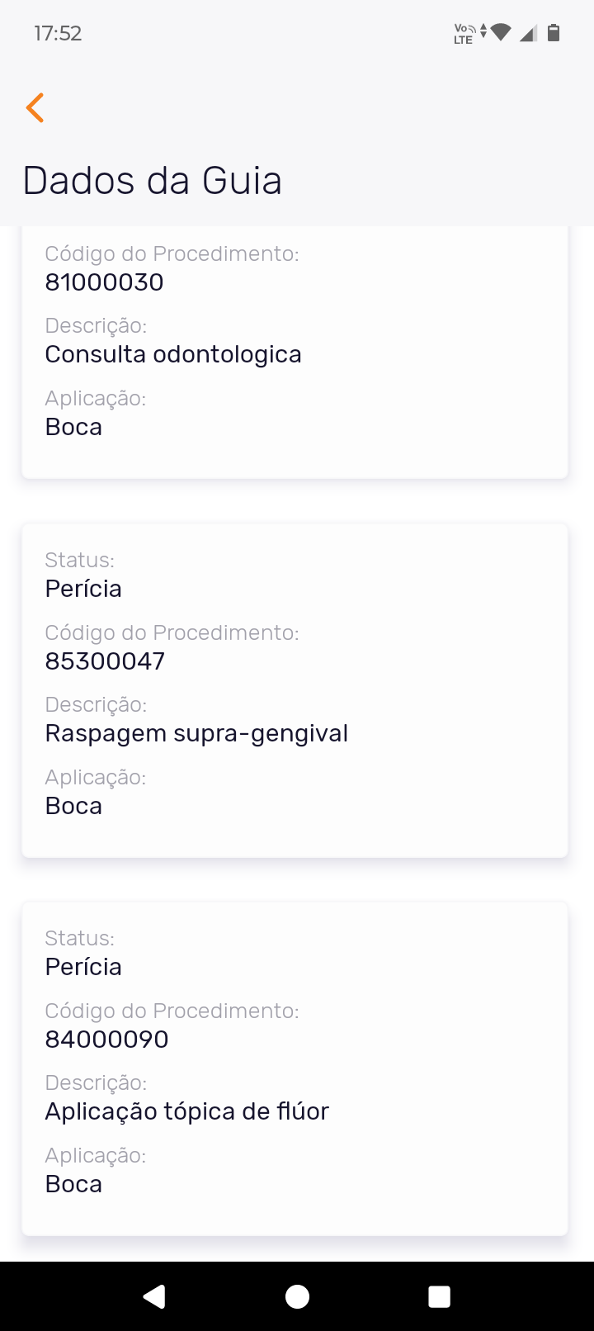This screenshot has height=1331, width=594.
Task: Tap the cellular signal strength icon
Action: click(x=528, y=33)
